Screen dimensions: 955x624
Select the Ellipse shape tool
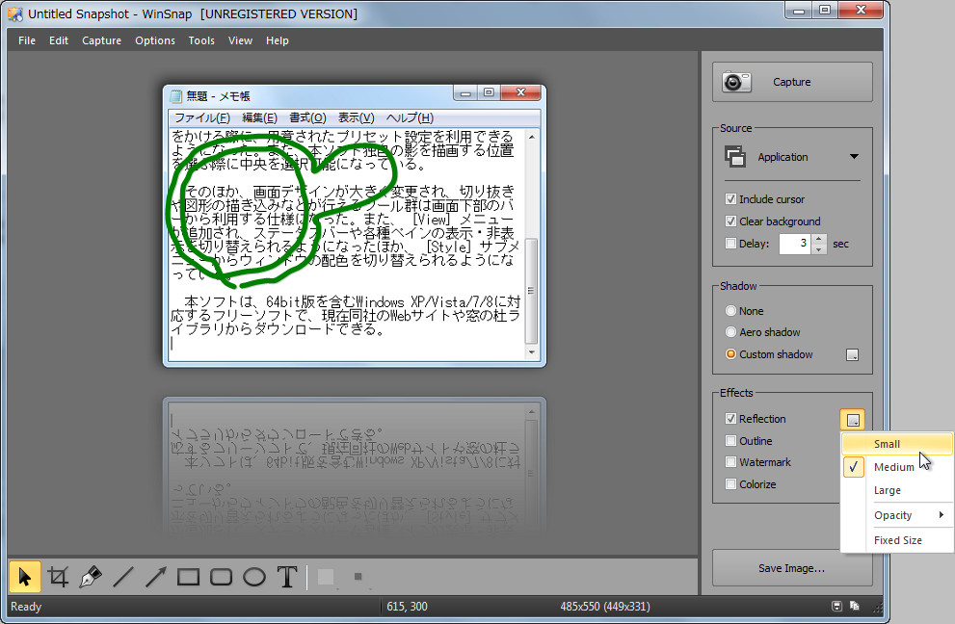click(253, 576)
